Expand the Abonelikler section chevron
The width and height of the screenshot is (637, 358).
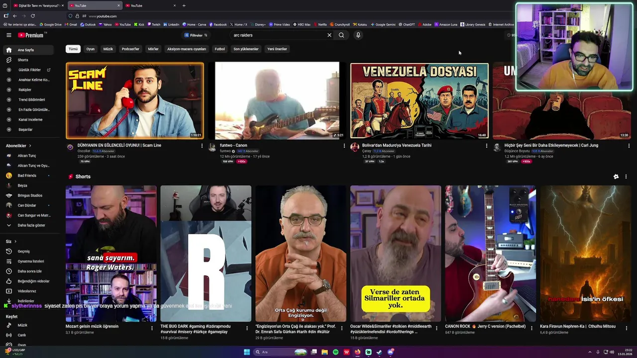pyautogui.click(x=30, y=146)
